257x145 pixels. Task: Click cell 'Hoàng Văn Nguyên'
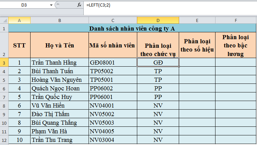(59, 80)
